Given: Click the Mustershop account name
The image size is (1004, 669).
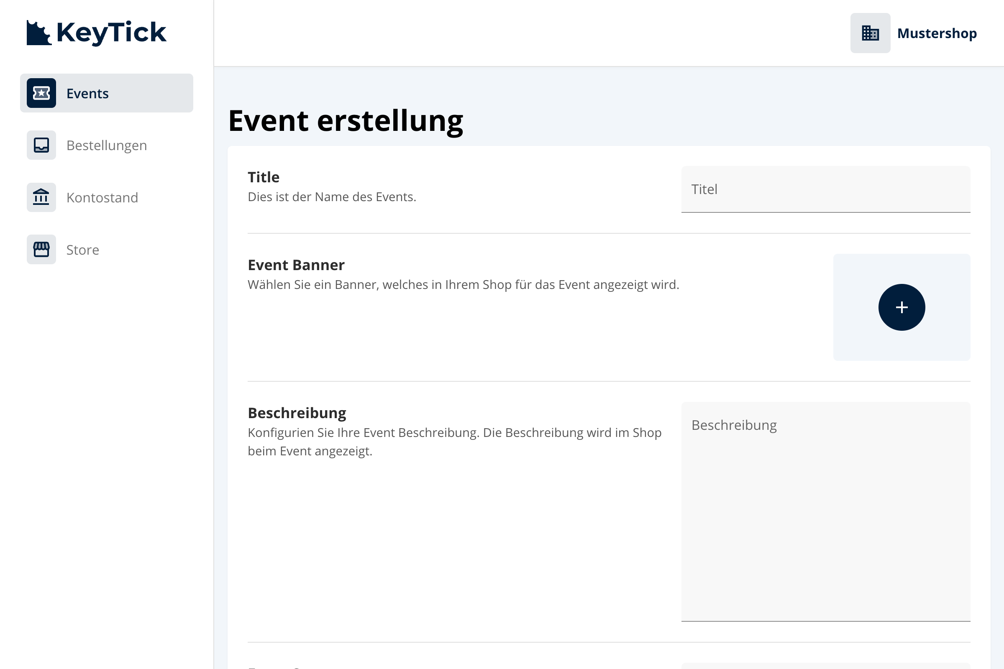Looking at the screenshot, I should [x=937, y=33].
